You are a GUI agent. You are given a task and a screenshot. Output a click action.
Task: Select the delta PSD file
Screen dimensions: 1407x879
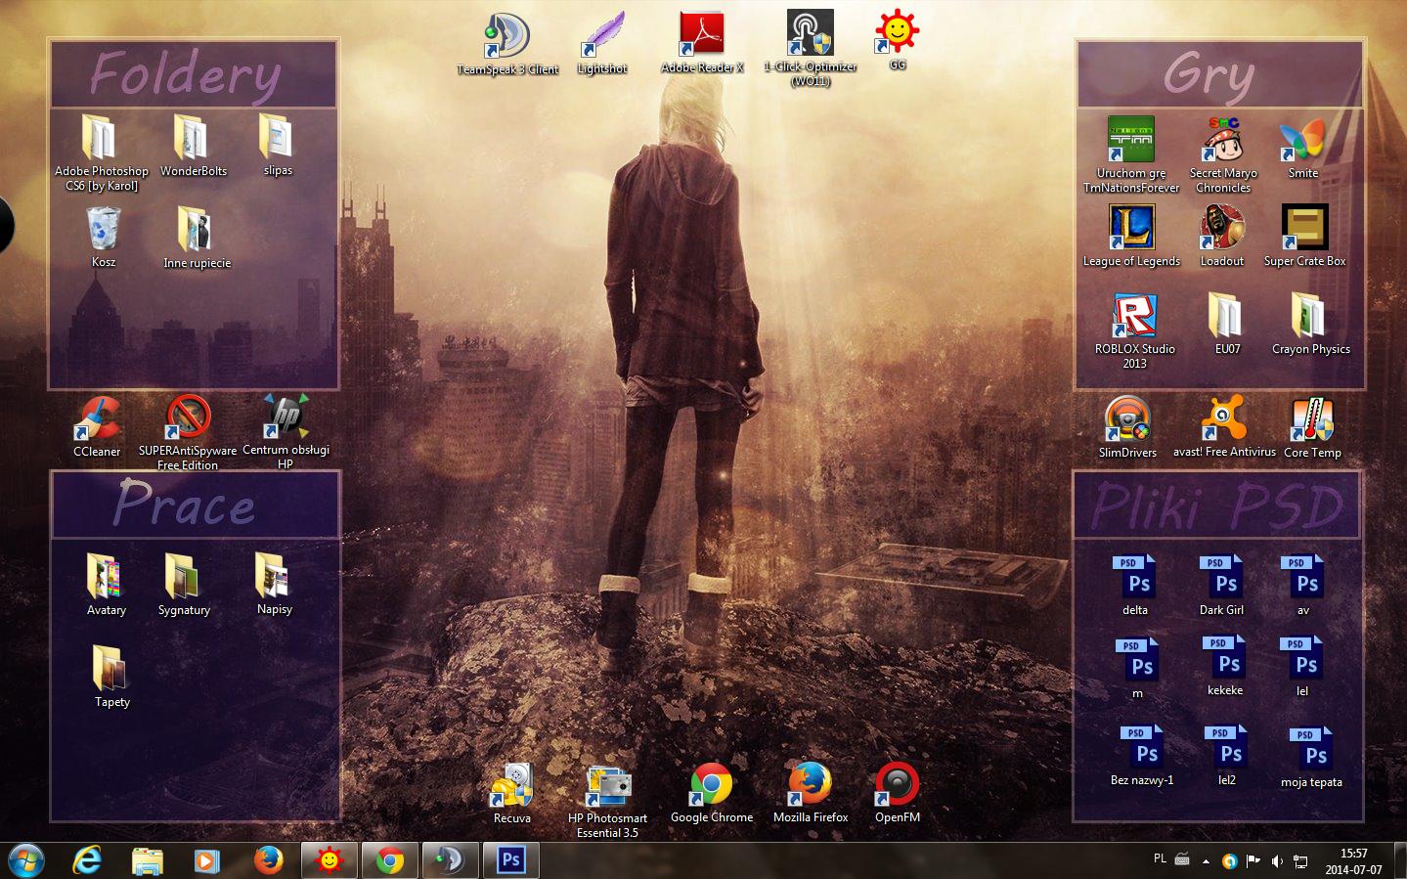pos(1135,585)
